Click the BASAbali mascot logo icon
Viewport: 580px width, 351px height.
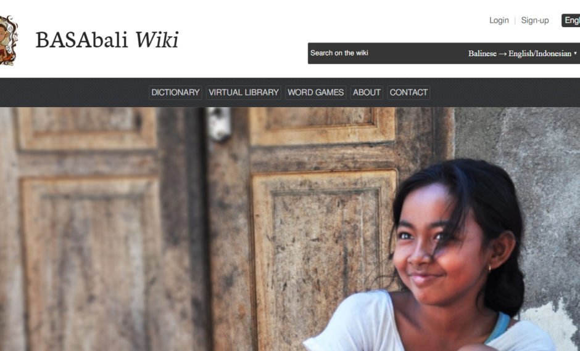coord(8,40)
